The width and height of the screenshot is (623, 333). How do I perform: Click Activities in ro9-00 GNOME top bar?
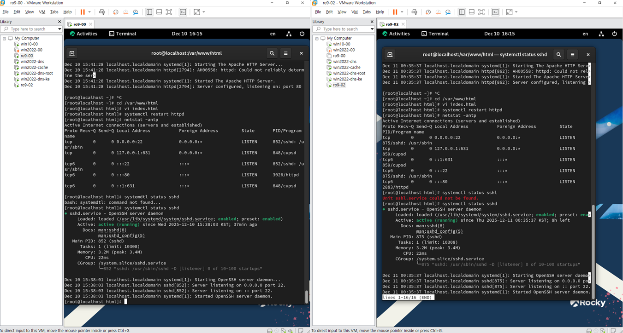pyautogui.click(x=83, y=34)
